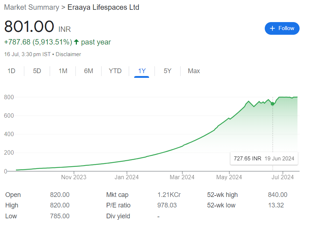Click the Mkt cap label

coord(117,195)
